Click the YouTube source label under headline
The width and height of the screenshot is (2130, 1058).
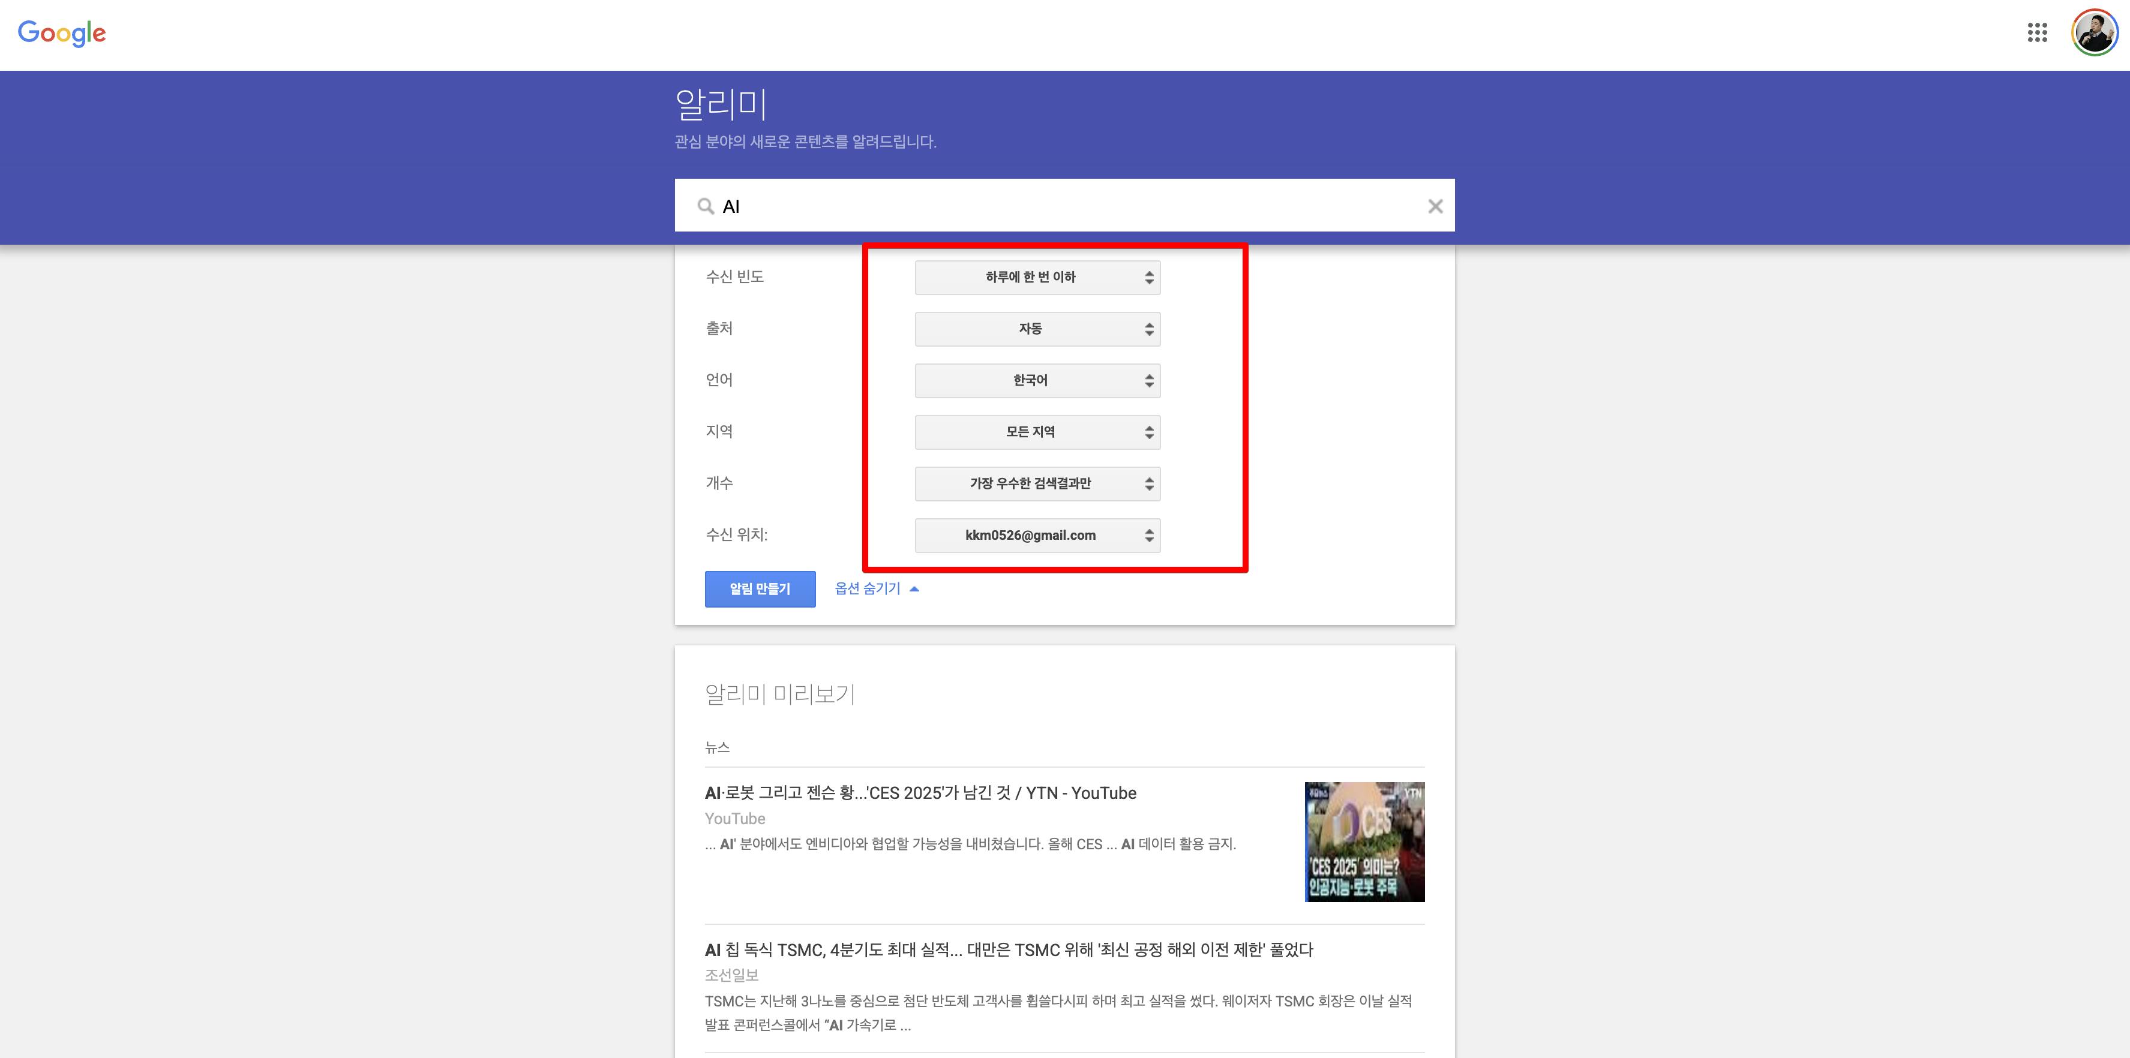735,818
